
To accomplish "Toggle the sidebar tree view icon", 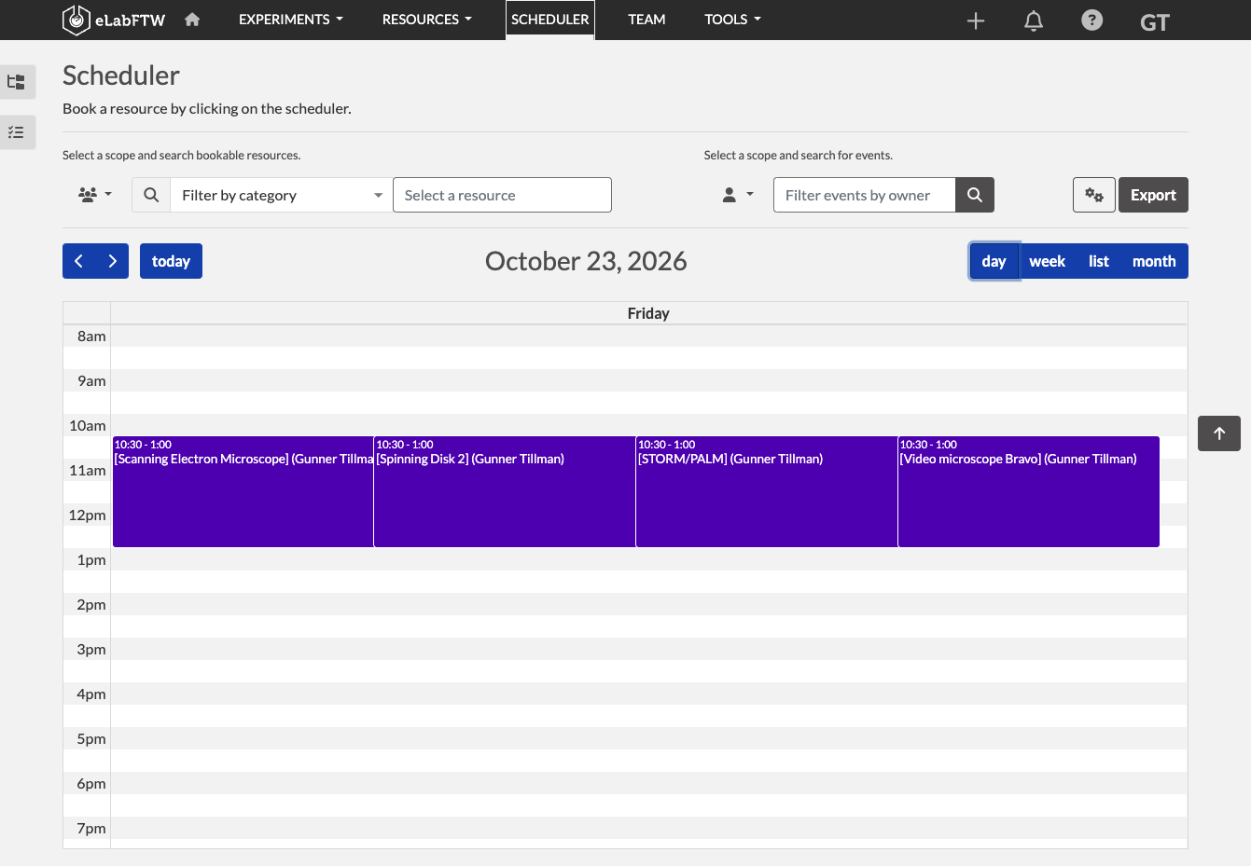I will click(17, 82).
